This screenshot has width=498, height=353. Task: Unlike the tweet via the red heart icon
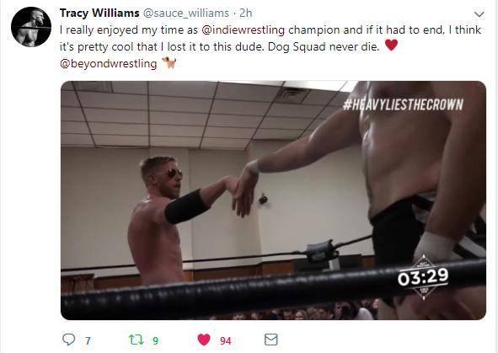pos(204,340)
